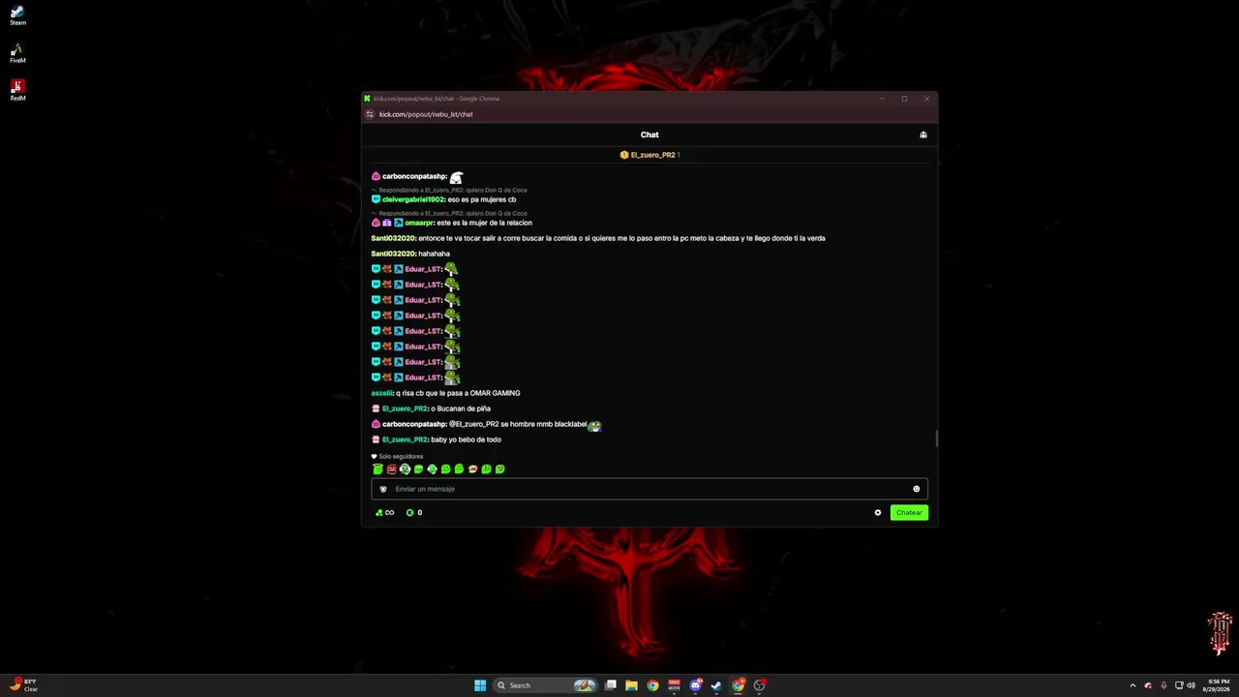Click text 'este es la mujer de la relacion'

click(x=485, y=223)
